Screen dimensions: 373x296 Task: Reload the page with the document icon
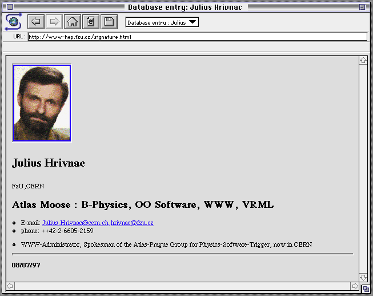91,22
